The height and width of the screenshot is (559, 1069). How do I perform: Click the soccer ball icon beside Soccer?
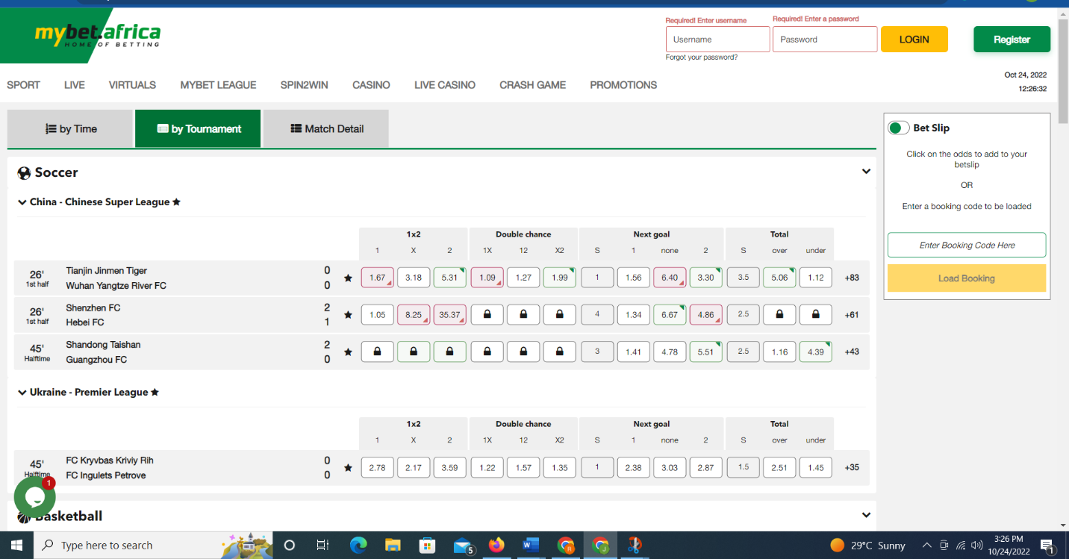pyautogui.click(x=24, y=173)
